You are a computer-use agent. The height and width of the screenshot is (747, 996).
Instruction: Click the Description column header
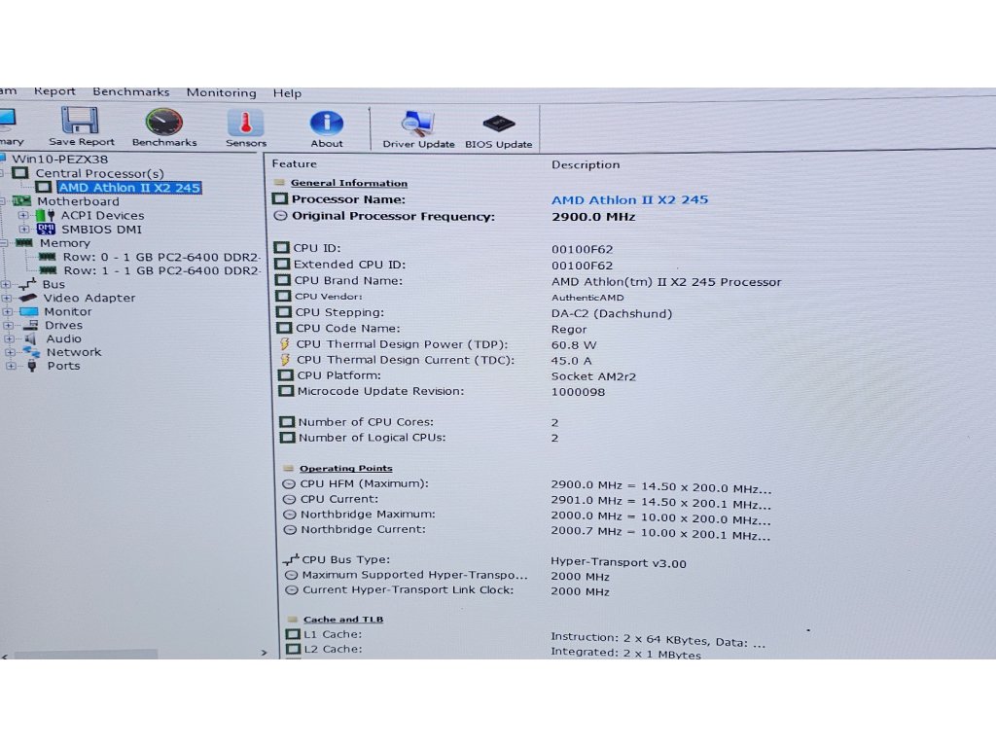point(586,165)
